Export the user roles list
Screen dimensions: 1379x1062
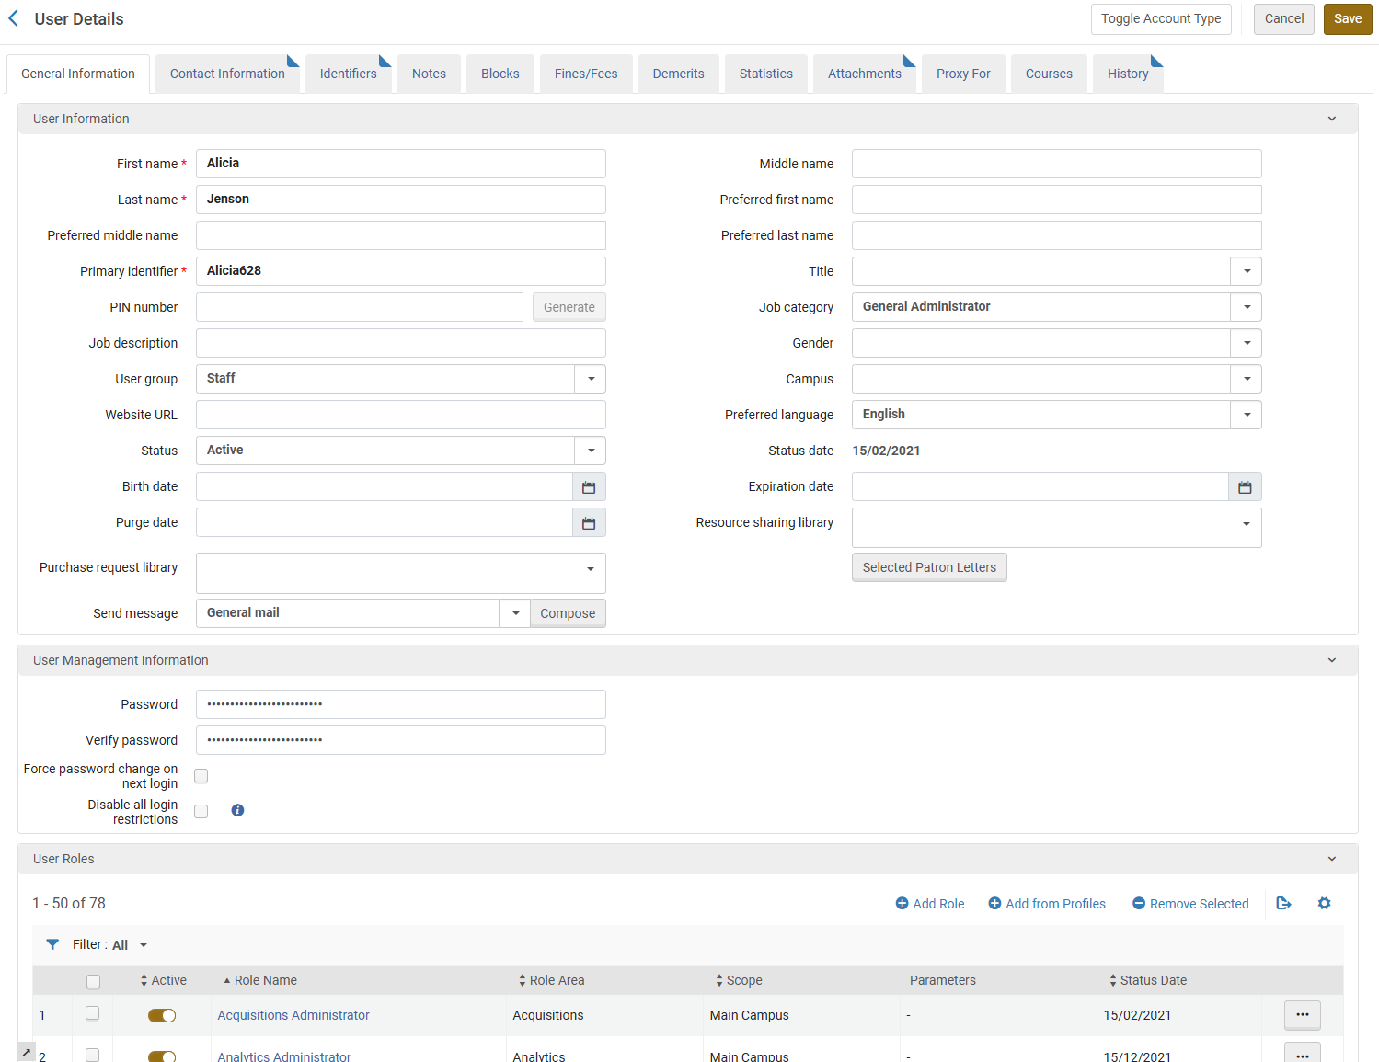[x=1283, y=903]
